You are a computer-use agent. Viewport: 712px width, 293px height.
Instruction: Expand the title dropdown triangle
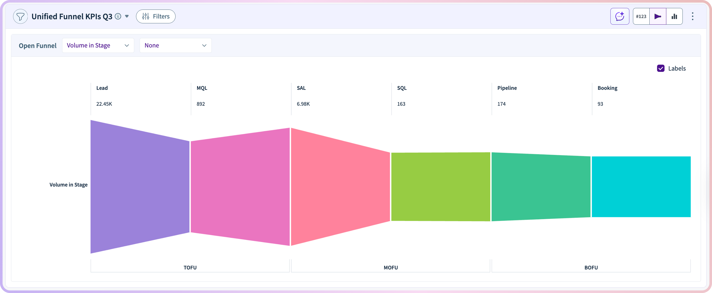pos(127,16)
